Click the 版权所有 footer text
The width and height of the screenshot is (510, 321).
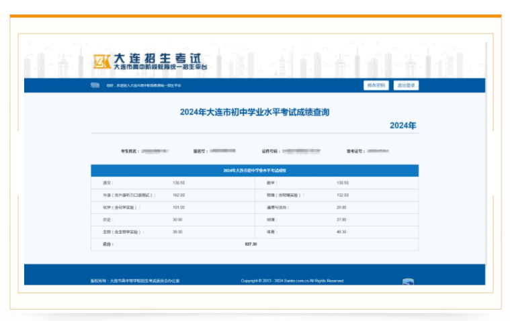(135, 280)
